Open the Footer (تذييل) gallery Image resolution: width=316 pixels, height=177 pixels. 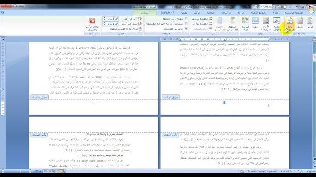tap(300, 24)
